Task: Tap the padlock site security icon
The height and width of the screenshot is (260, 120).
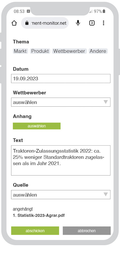Action: (x=27, y=23)
